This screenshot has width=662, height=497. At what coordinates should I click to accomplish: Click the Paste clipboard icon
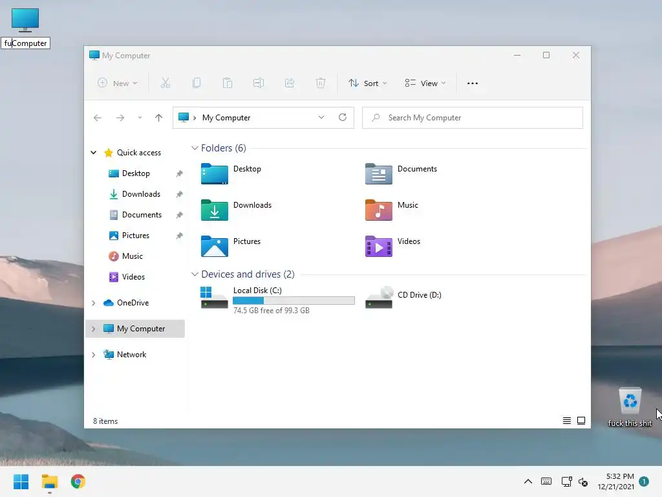coord(228,83)
